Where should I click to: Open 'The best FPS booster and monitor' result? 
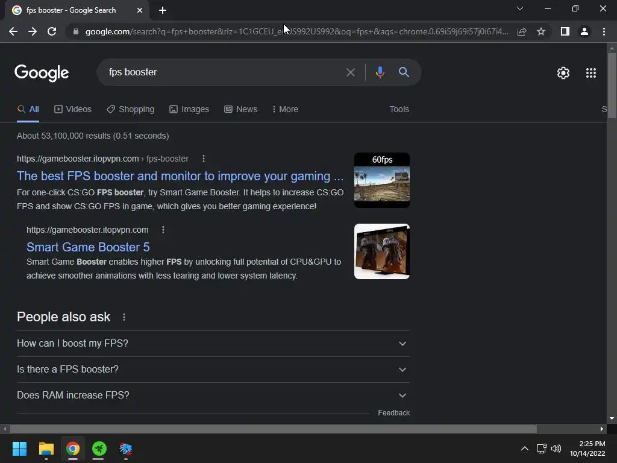tap(180, 176)
